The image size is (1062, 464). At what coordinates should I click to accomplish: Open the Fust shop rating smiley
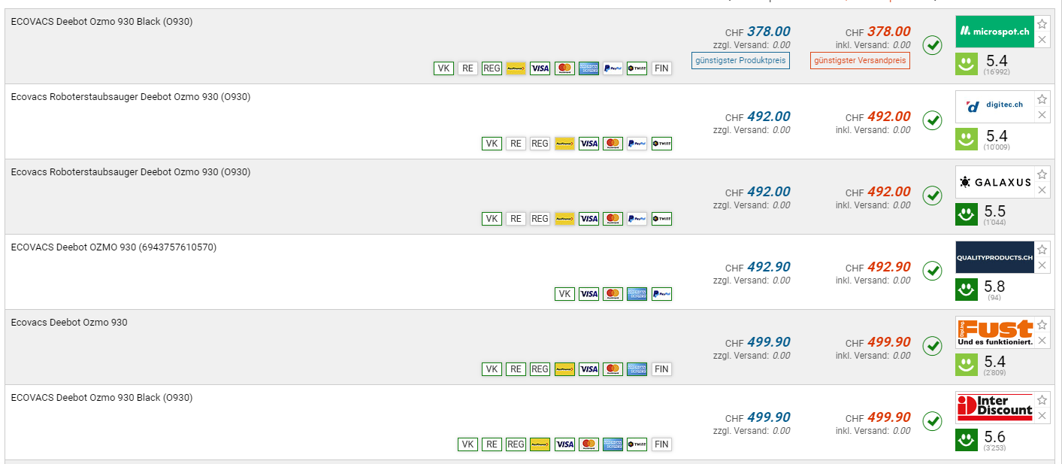pos(967,365)
